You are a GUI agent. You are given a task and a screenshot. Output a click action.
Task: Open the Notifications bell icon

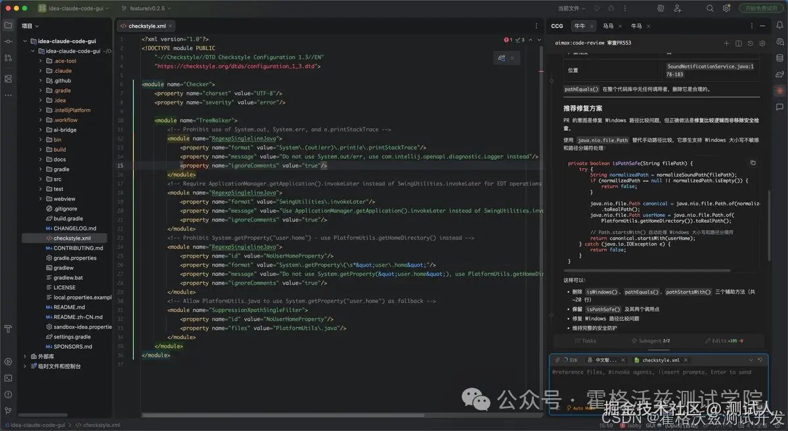point(779,26)
